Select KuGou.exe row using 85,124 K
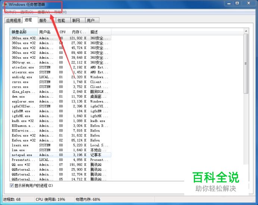The width and height of the screenshot is (258, 205). [60, 140]
